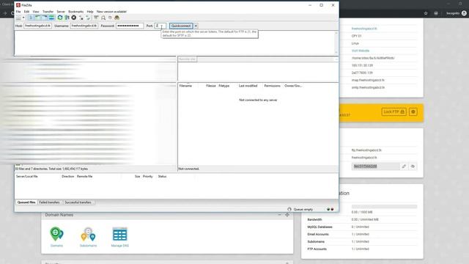Open the Bookmarks menu
The image size is (469, 264).
(76, 12)
